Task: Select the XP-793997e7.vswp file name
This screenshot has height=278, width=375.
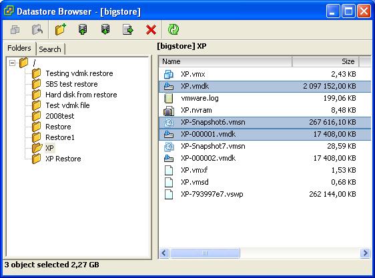Action: [212, 194]
